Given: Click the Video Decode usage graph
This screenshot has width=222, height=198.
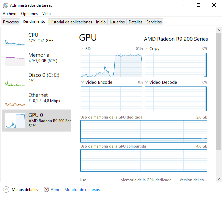Looking at the screenshot, I should click(176, 99).
